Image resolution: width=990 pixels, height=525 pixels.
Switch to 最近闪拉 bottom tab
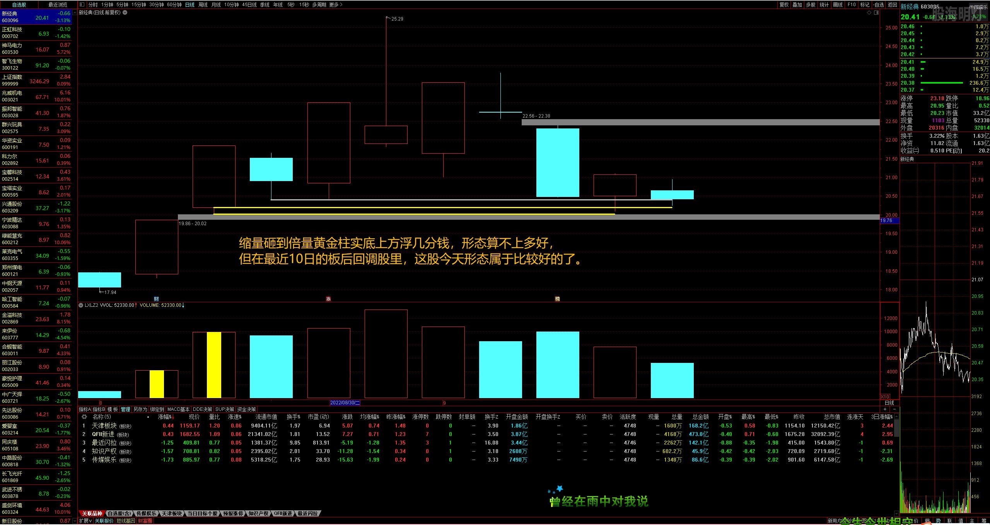(x=308, y=513)
